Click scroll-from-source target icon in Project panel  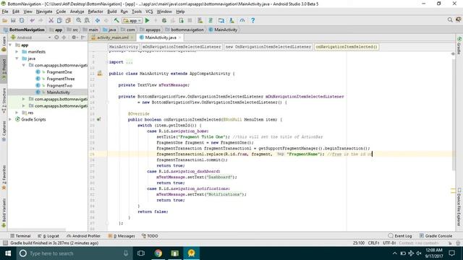coord(56,38)
